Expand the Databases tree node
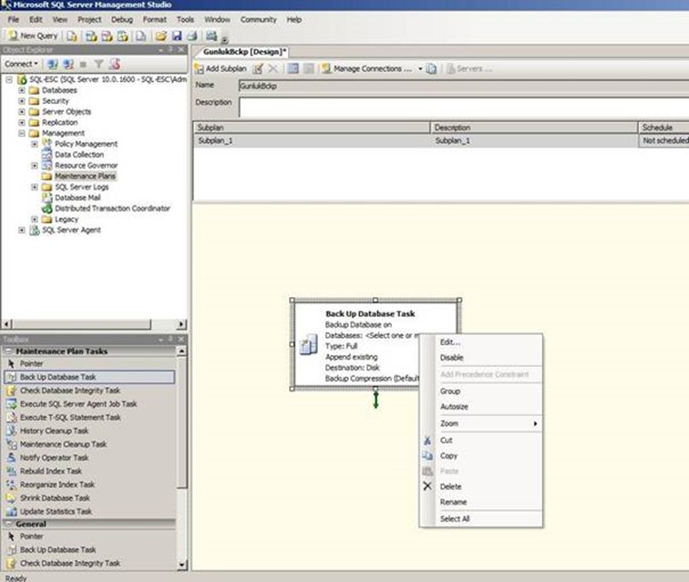The image size is (689, 582). point(22,90)
